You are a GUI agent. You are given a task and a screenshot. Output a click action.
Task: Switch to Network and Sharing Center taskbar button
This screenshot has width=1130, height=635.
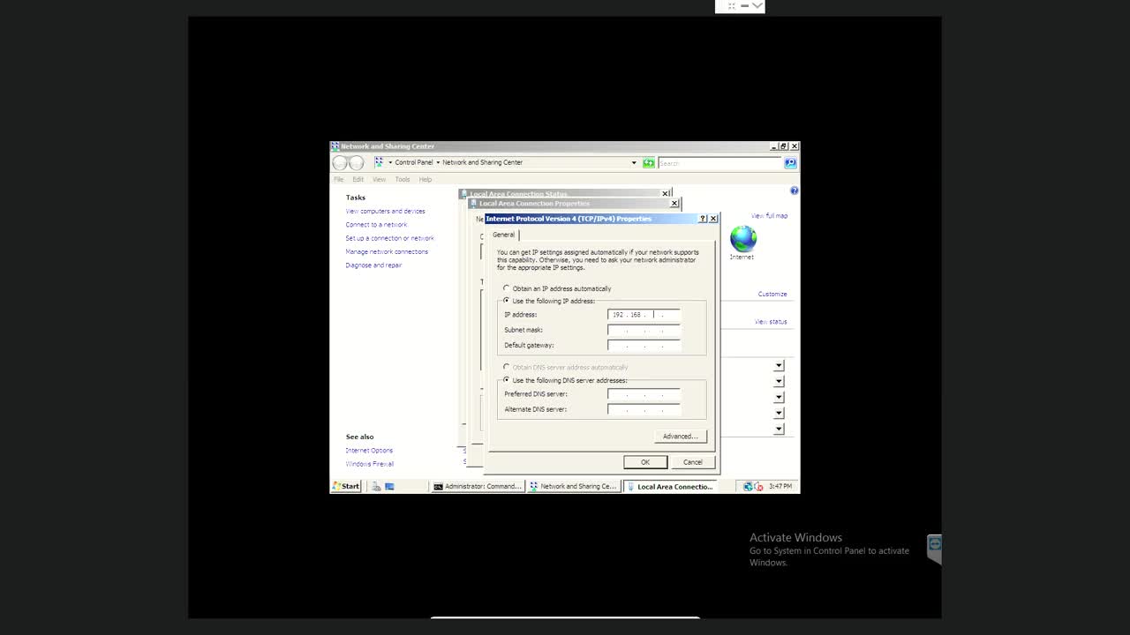coord(574,486)
